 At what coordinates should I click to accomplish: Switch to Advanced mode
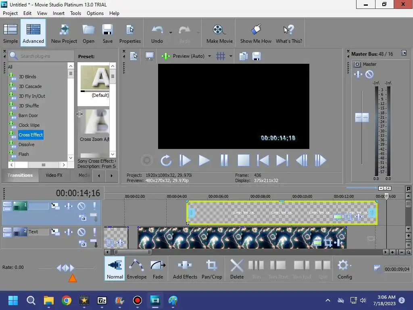coord(33,33)
